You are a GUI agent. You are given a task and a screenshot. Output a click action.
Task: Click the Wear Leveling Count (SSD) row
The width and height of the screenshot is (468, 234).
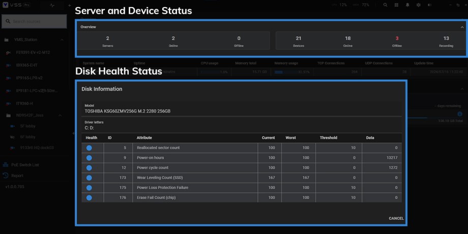tap(242, 178)
